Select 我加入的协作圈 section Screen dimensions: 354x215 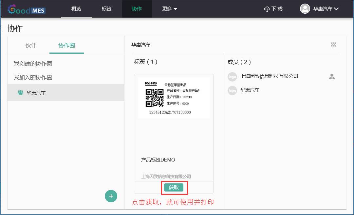[33, 77]
